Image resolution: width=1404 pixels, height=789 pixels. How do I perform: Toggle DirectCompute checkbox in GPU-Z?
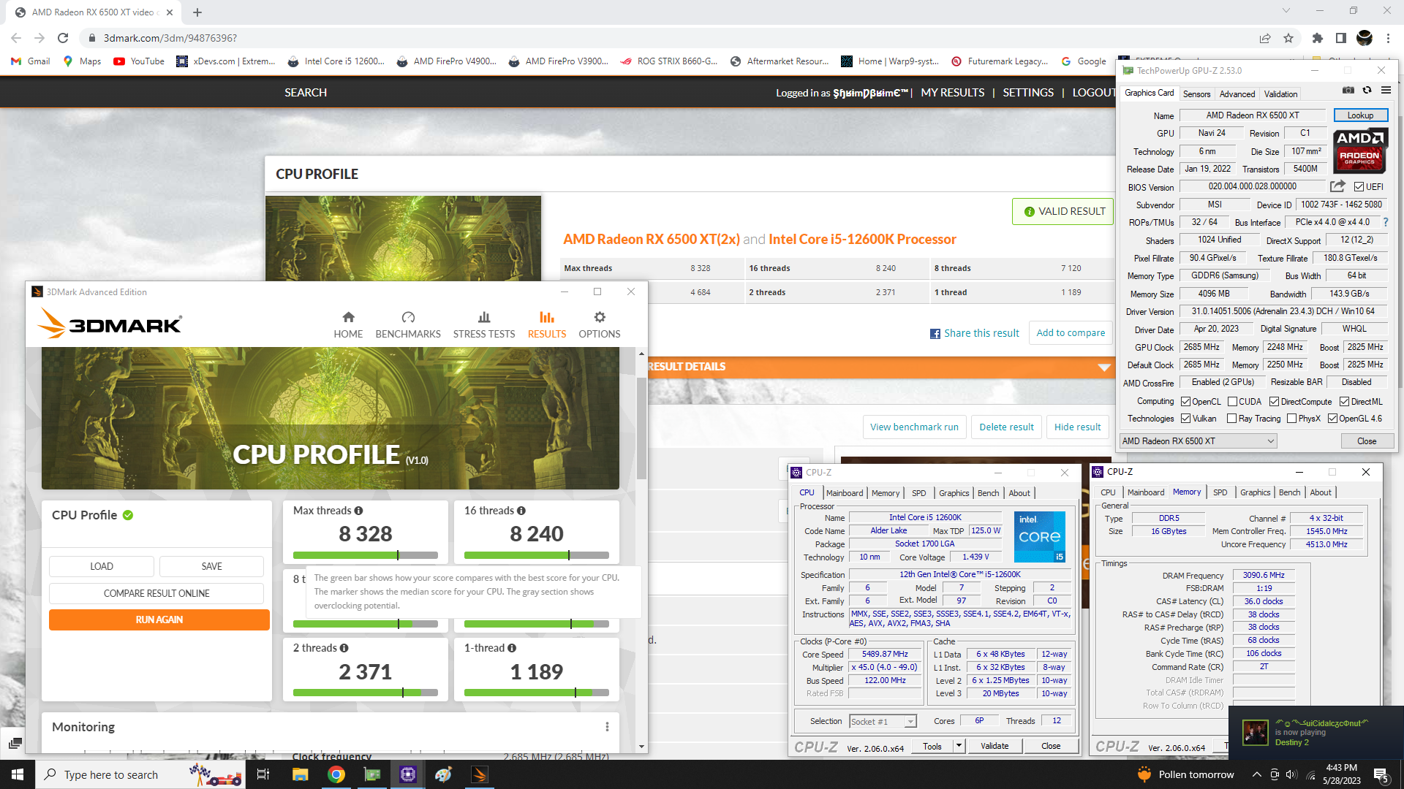point(1275,402)
